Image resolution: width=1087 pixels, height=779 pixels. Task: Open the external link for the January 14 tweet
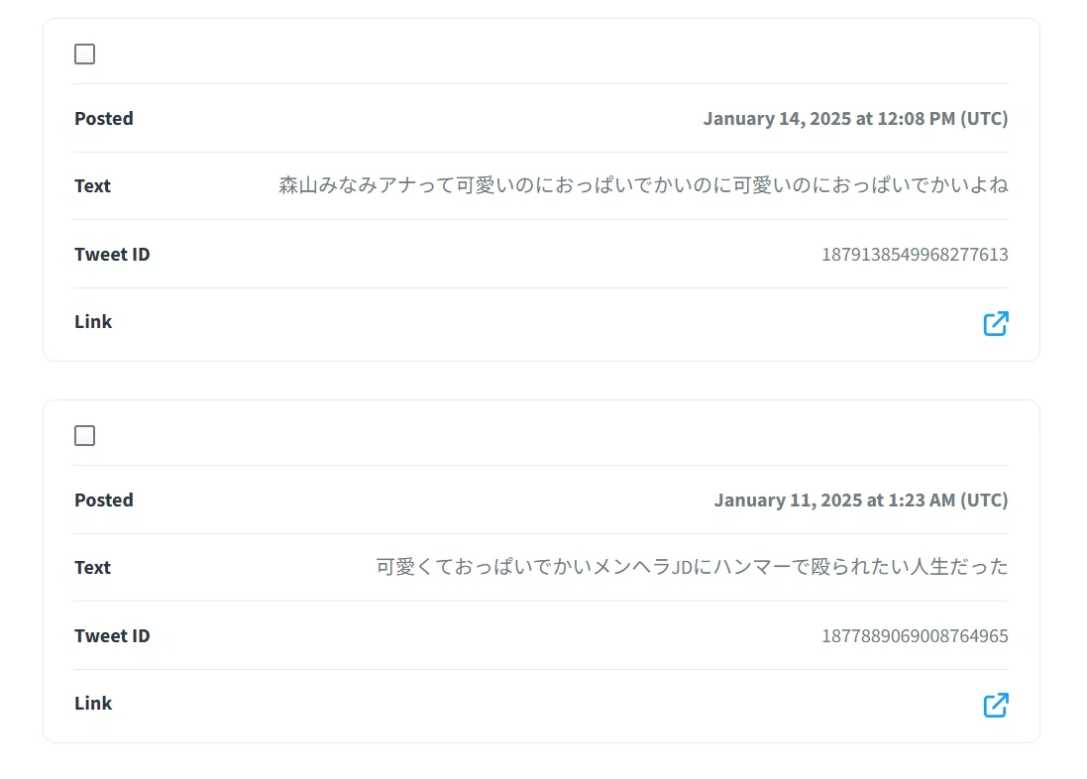point(996,323)
